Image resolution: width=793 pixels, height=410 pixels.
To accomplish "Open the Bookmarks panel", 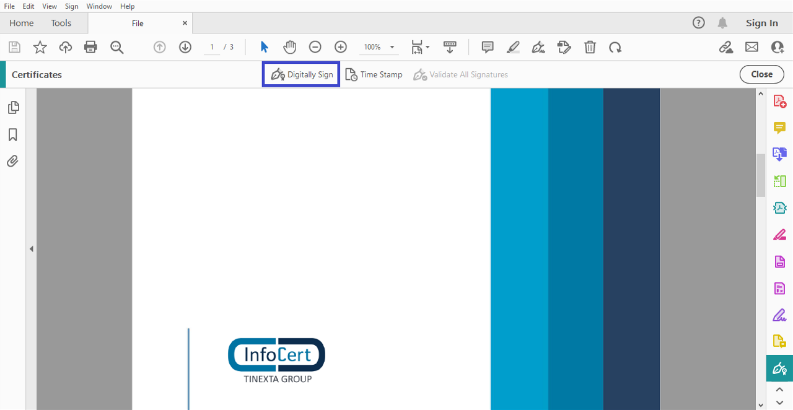I will tap(12, 135).
